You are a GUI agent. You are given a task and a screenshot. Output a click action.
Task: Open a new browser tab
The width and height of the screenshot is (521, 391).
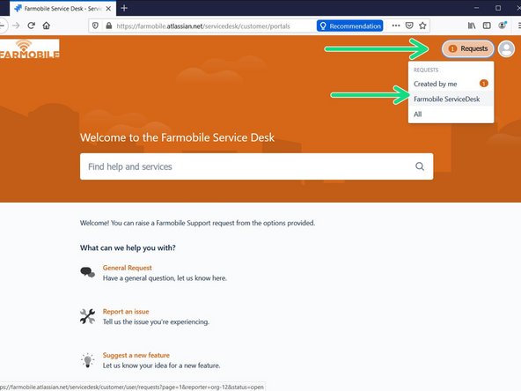coord(124,8)
